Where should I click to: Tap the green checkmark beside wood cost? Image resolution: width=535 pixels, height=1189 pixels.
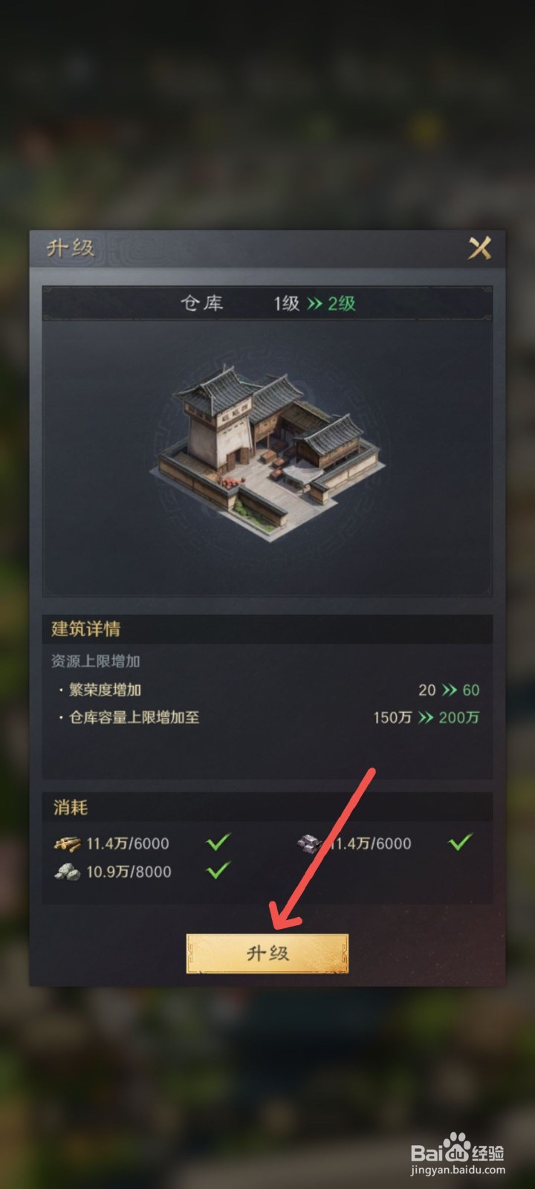click(218, 842)
